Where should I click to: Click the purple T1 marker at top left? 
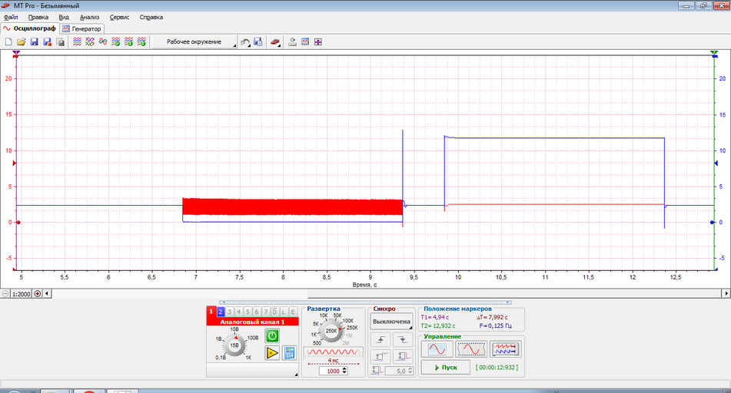[x=16, y=54]
